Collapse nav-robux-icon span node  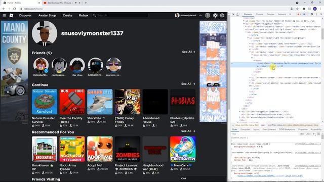252,55
